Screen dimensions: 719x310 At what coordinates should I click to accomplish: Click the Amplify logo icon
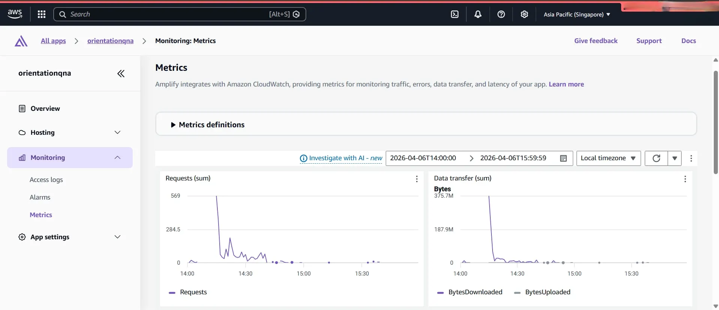(21, 41)
